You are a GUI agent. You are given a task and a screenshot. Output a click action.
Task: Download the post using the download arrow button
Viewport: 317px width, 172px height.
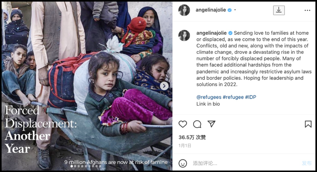pos(279,10)
